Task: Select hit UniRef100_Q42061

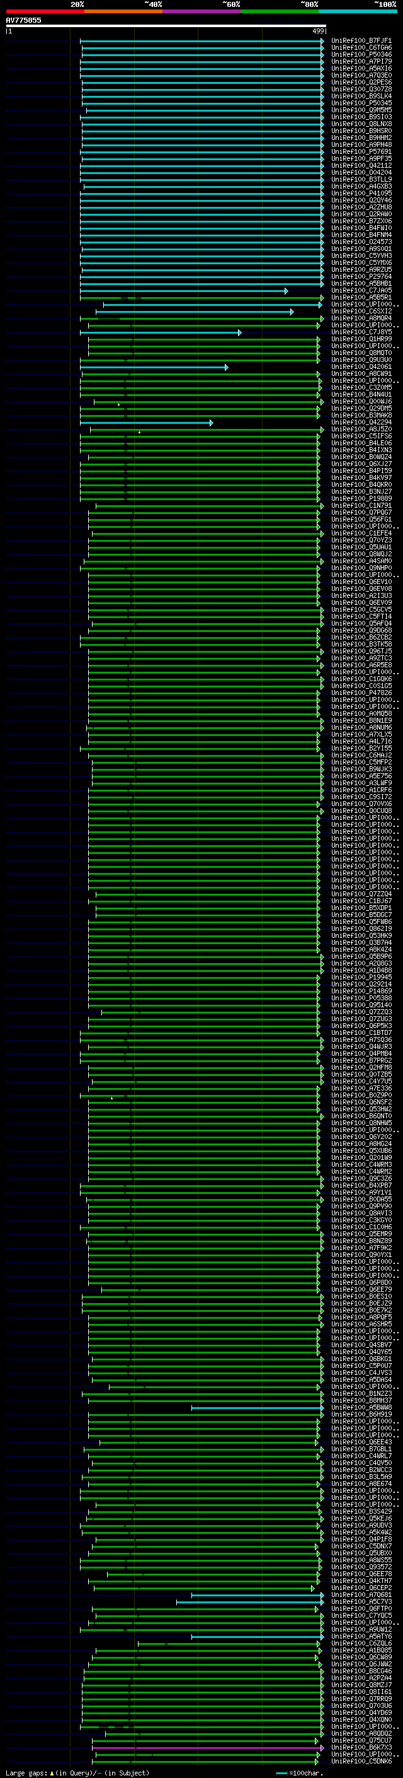Action: click(361, 366)
